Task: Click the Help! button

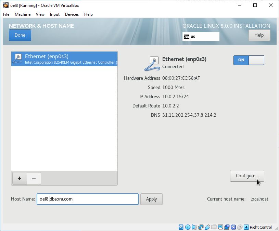Action: pos(259,35)
